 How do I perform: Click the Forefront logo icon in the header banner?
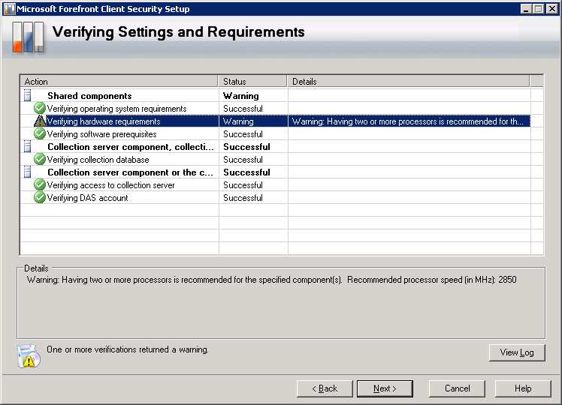pyautogui.click(x=28, y=37)
